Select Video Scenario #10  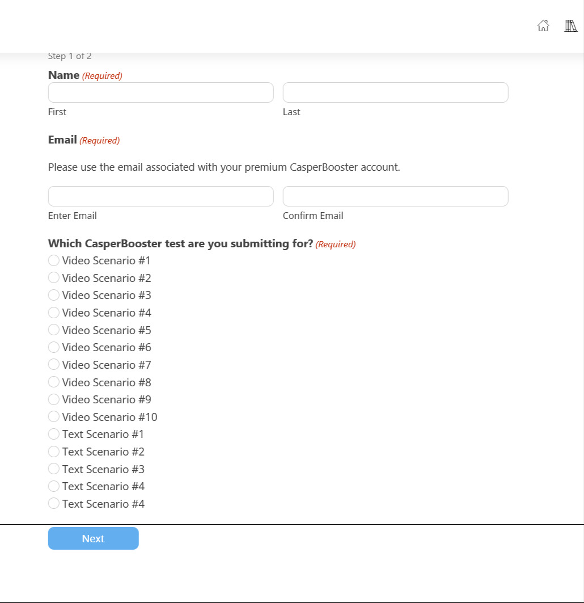pyautogui.click(x=53, y=416)
